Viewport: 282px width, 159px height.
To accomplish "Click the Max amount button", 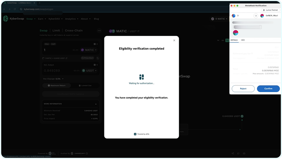I will tap(47, 44).
